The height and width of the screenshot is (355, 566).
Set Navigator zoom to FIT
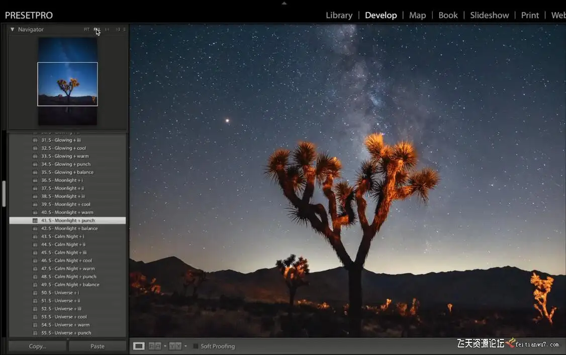click(87, 30)
